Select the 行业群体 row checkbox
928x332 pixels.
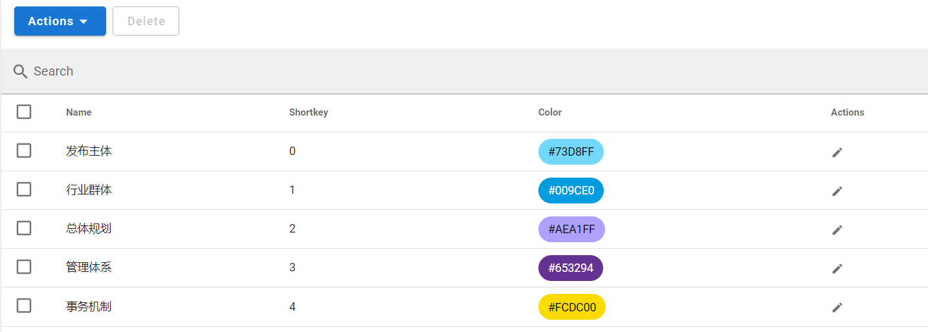pyautogui.click(x=24, y=189)
